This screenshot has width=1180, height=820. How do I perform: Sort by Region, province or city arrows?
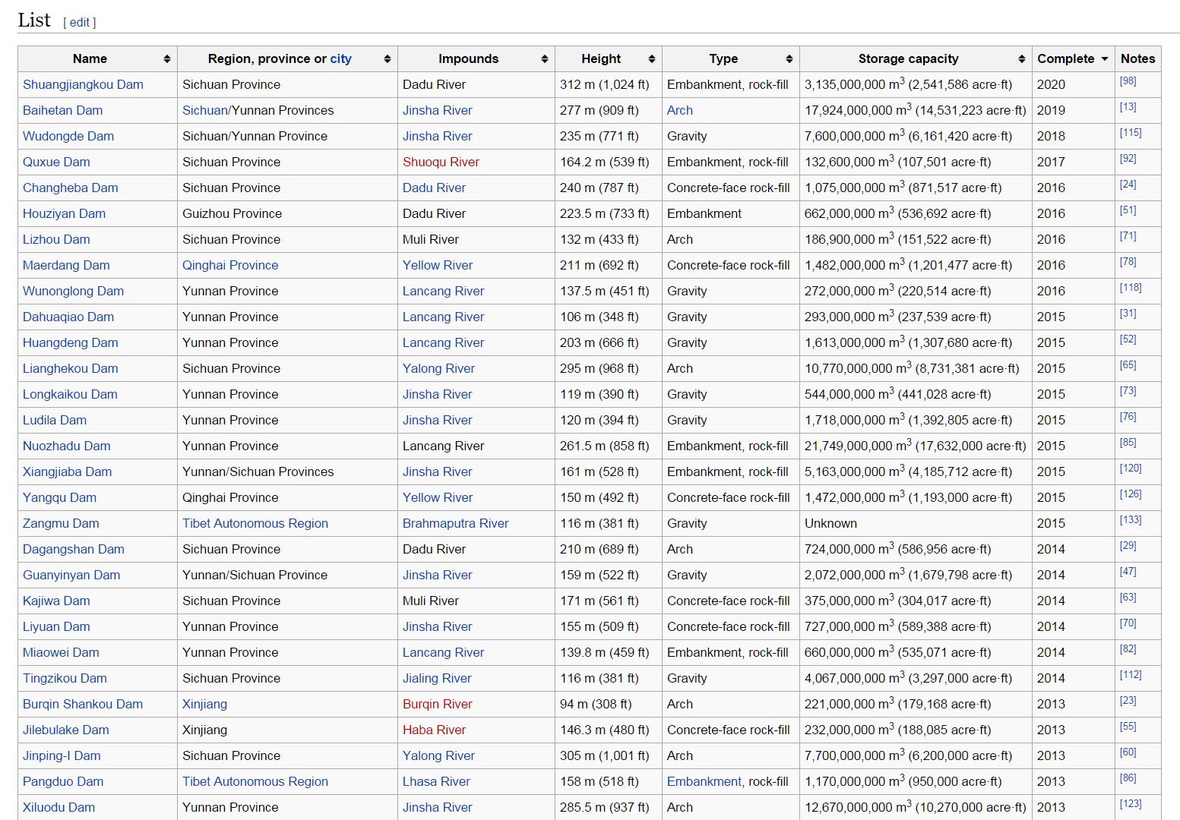tap(387, 59)
